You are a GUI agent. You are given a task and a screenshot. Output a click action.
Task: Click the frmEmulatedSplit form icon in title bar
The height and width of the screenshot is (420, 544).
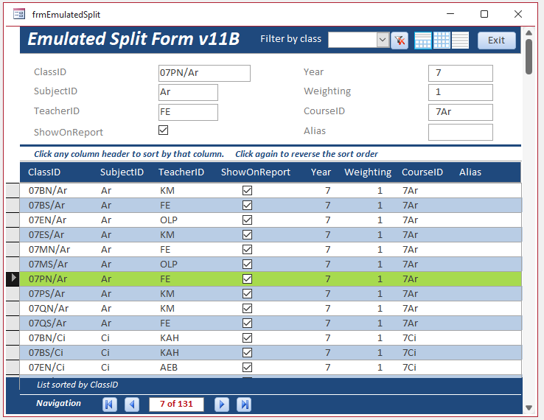coord(19,14)
